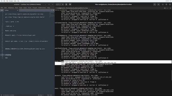Open the top bar File menu

click(x=2, y=1)
